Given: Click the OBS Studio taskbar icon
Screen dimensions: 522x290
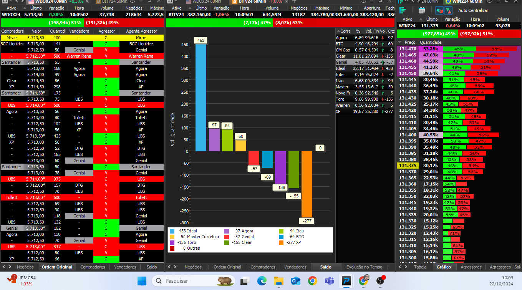Looking at the screenshot, I should tap(381, 281).
